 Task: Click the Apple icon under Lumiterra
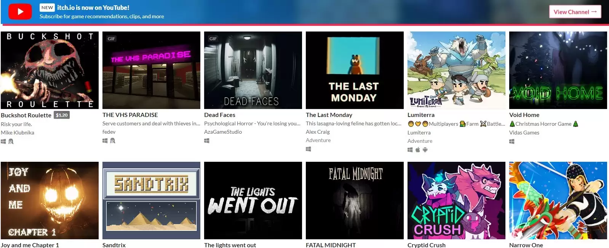click(417, 150)
